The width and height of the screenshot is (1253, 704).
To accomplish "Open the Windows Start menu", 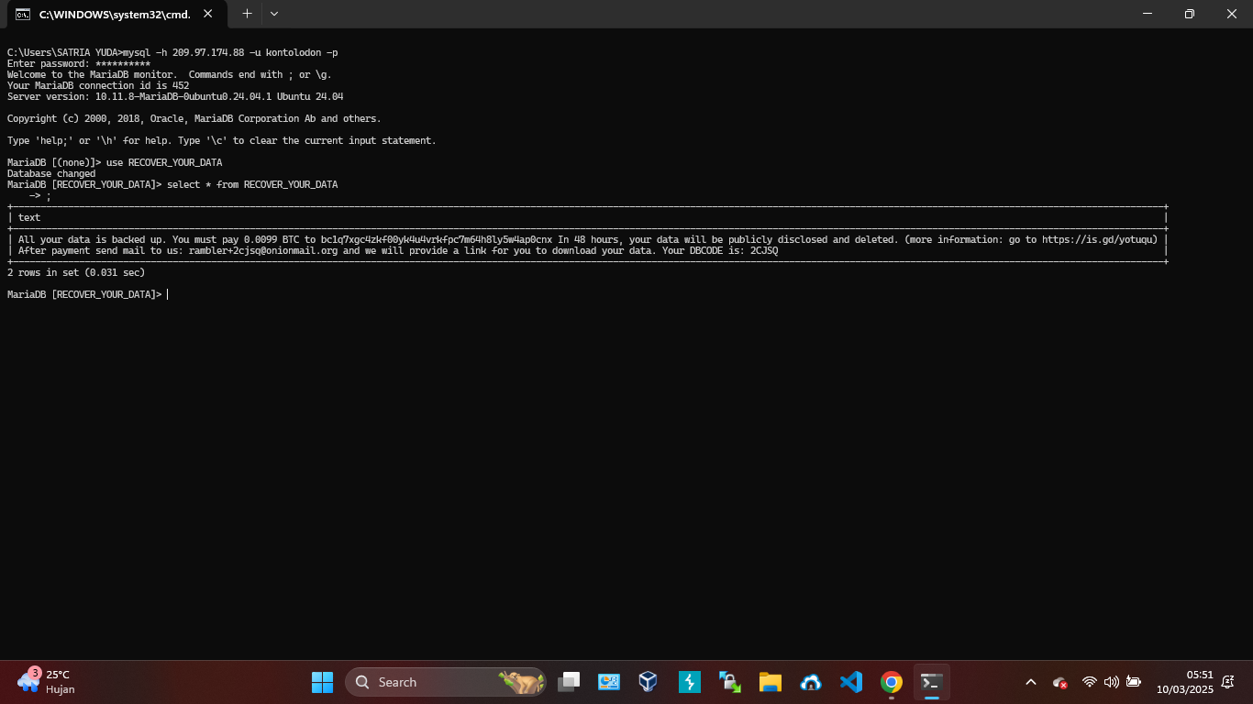I will (x=322, y=682).
